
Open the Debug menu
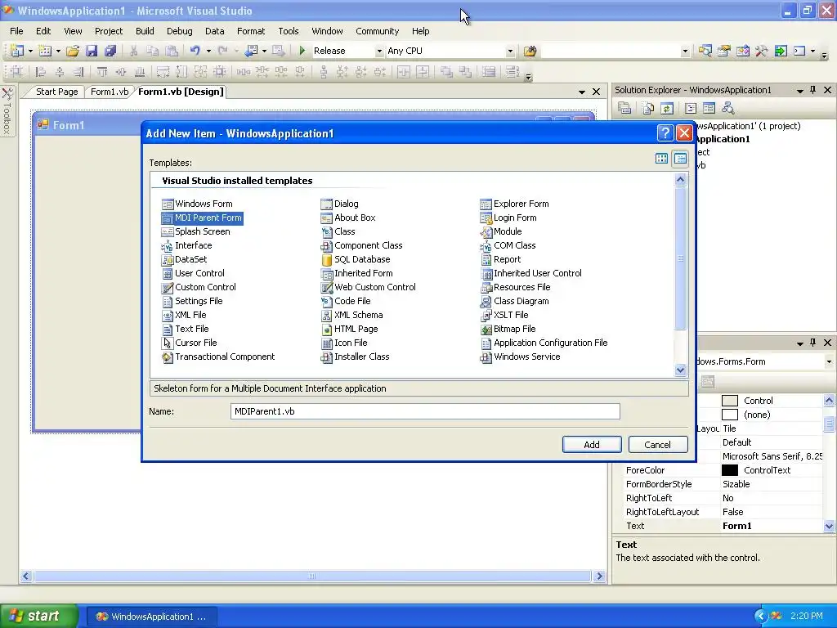click(x=179, y=31)
